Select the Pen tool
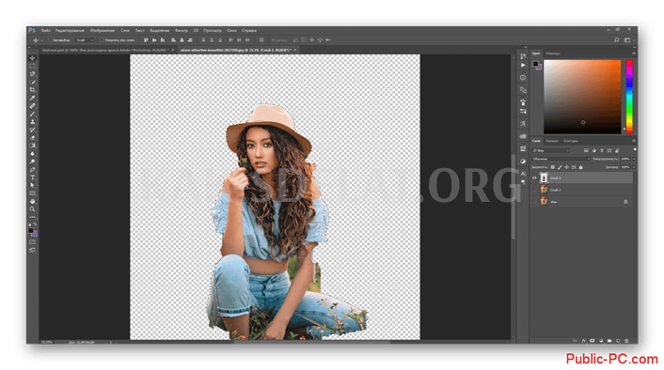 coord(33,170)
